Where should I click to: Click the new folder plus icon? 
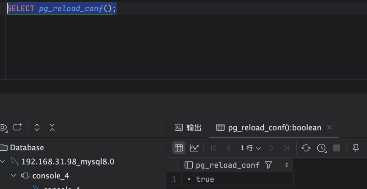18,127
